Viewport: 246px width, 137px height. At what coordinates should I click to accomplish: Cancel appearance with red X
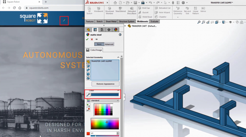click(x=92, y=39)
